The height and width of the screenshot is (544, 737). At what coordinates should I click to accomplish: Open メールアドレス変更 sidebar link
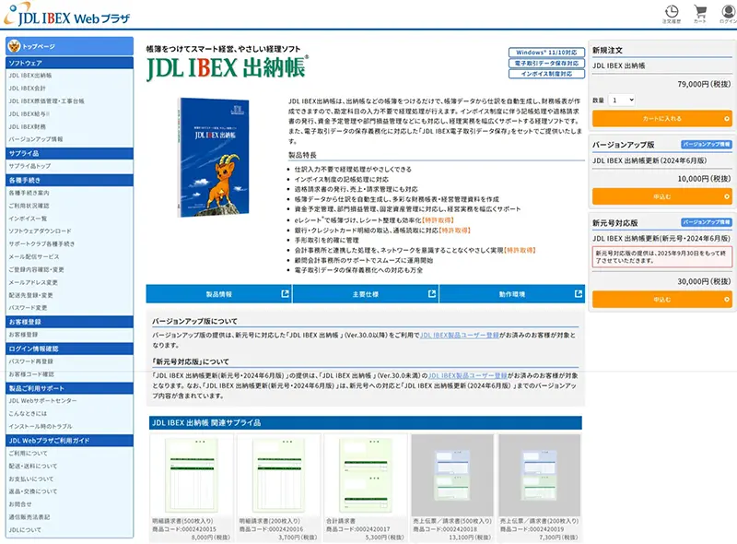point(33,282)
